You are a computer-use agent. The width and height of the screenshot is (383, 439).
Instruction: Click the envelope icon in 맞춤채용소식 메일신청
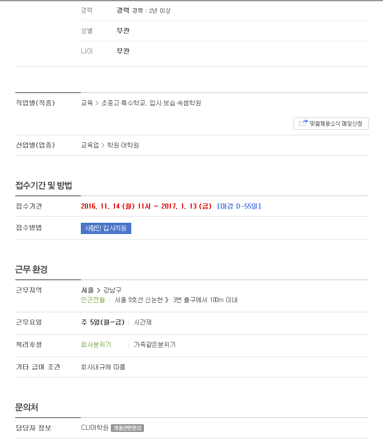tap(303, 123)
